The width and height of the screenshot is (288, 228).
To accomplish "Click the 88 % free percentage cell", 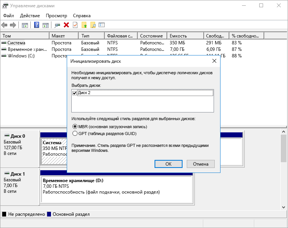I will point(237,56).
